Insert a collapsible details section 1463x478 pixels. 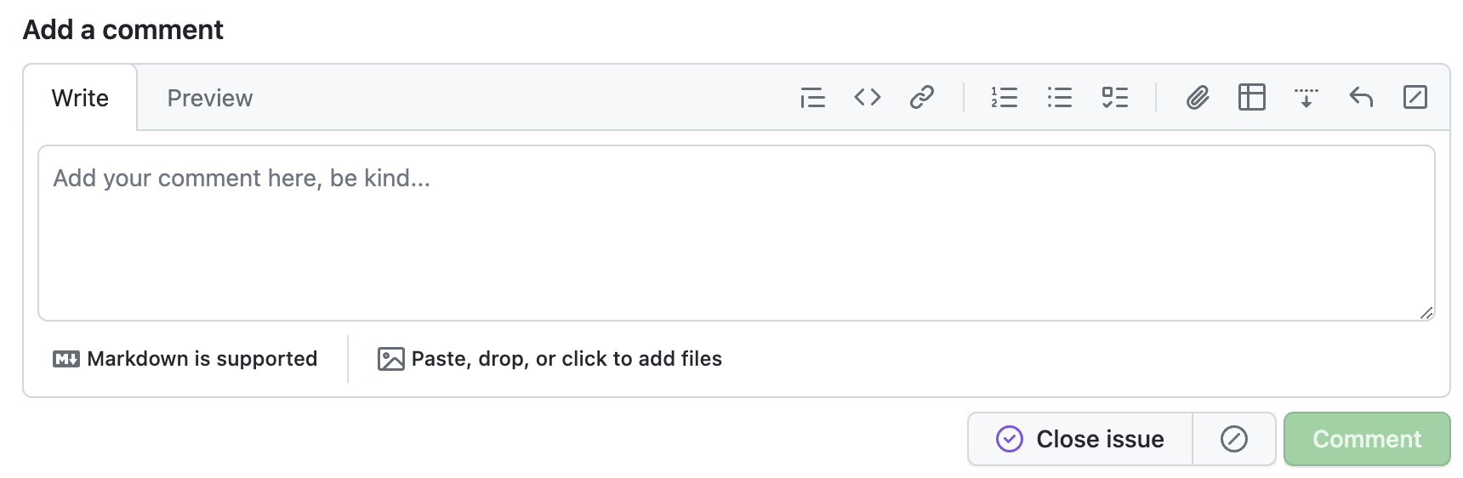coord(1306,98)
